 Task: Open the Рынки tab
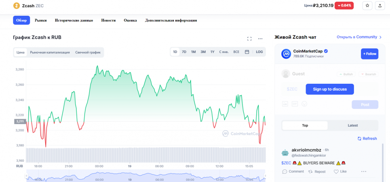41,20
